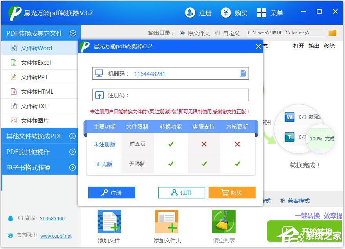Select 文件转Word in sidebar
Screen dimensions: 345x249
click(x=40, y=48)
